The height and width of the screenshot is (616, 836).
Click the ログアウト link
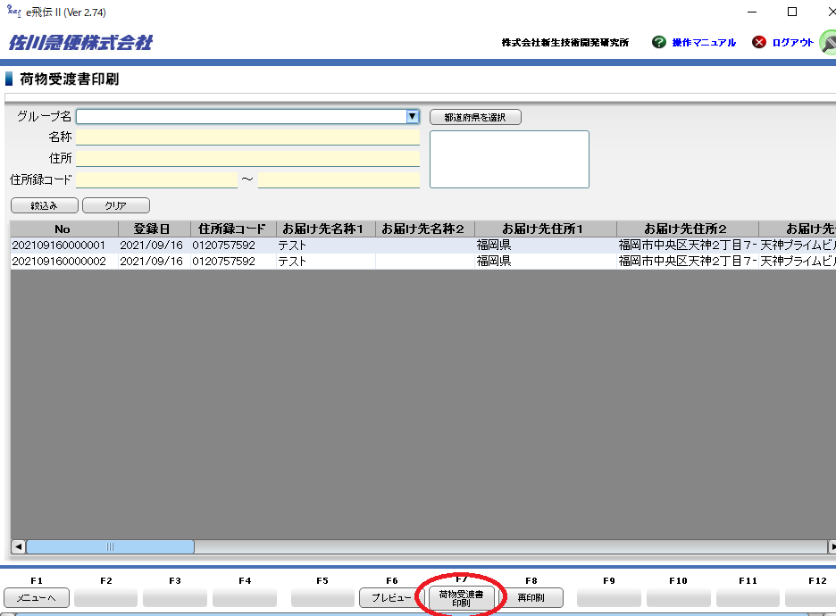pos(792,43)
